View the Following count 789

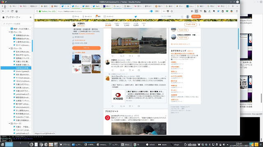coord(117,24)
